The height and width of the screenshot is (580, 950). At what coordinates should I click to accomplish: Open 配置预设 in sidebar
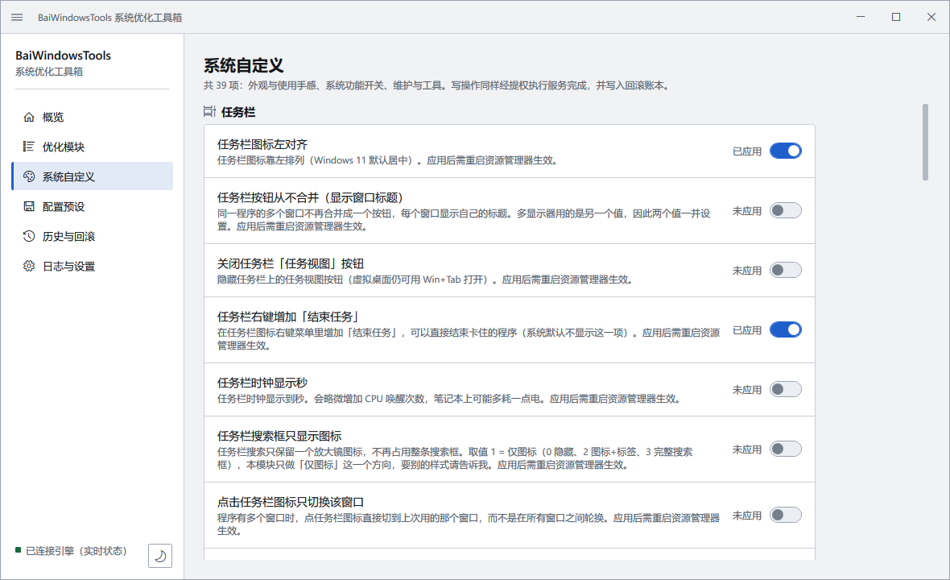92,206
